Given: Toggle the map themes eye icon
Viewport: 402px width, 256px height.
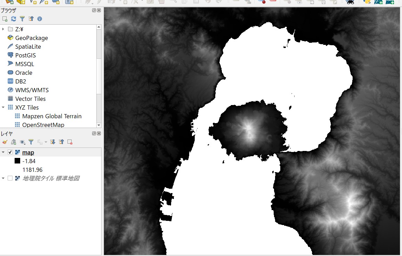Looking at the screenshot, I should (22, 142).
